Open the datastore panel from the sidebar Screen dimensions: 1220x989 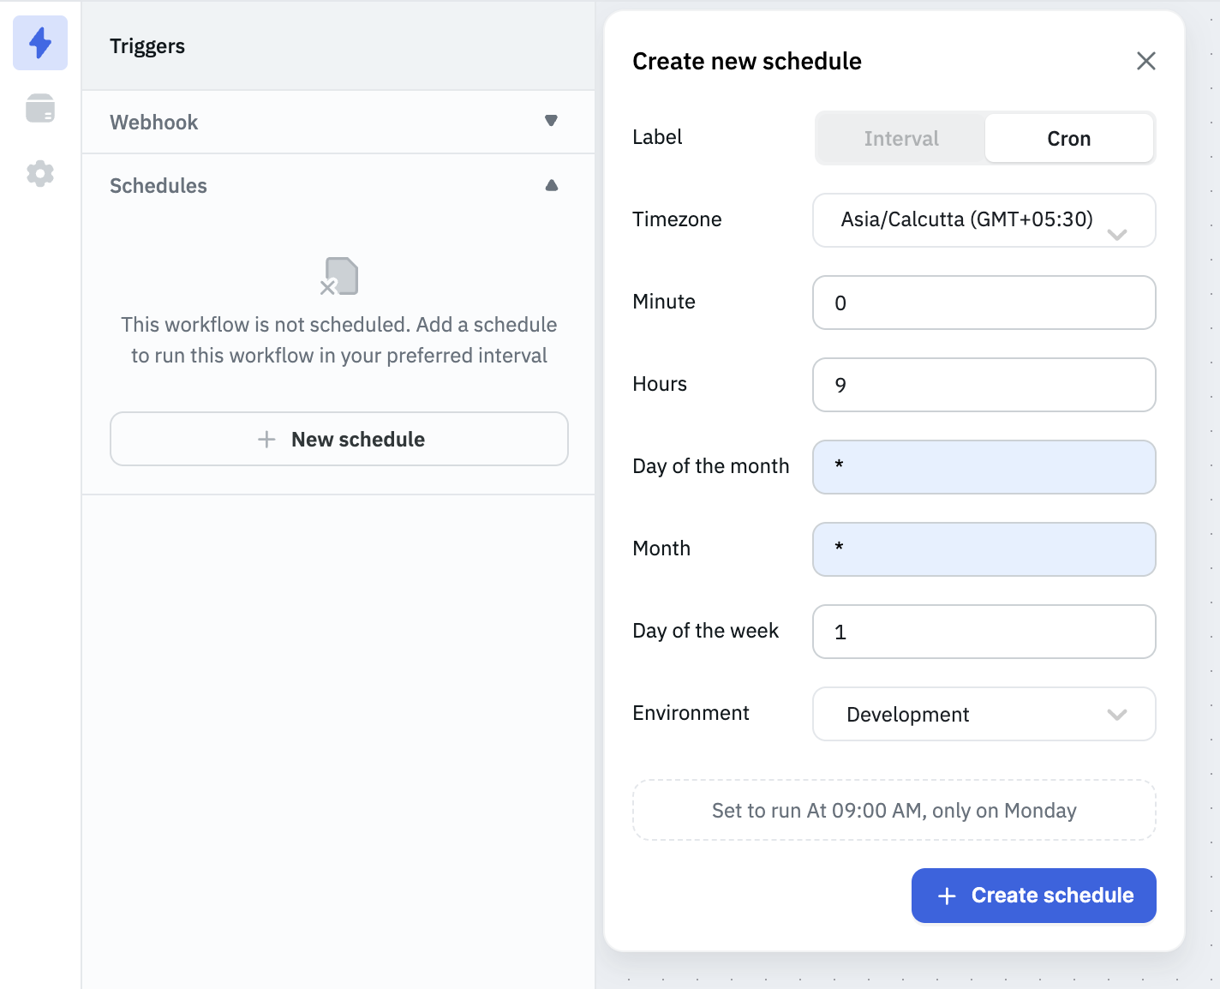point(39,108)
